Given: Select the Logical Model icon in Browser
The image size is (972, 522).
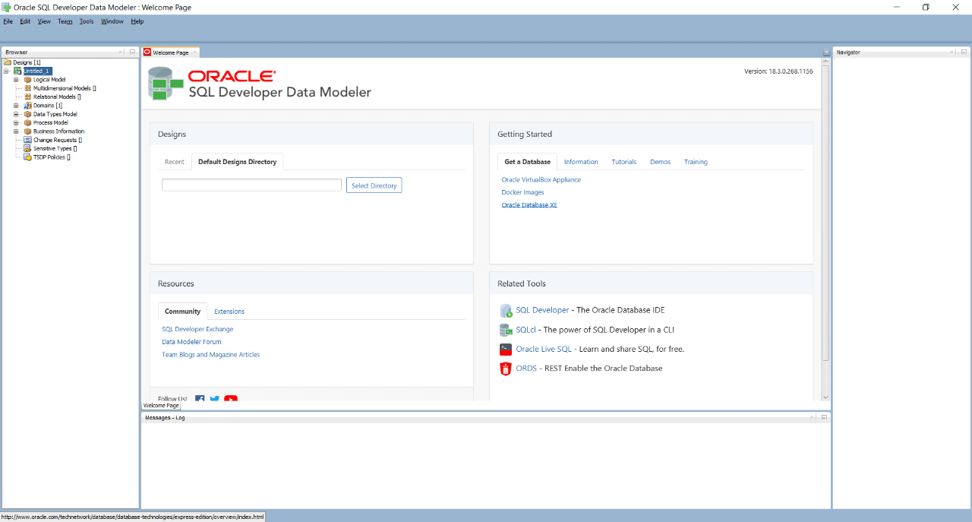Looking at the screenshot, I should tap(28, 79).
